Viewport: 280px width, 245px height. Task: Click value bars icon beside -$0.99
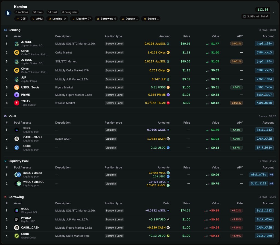click(206, 211)
